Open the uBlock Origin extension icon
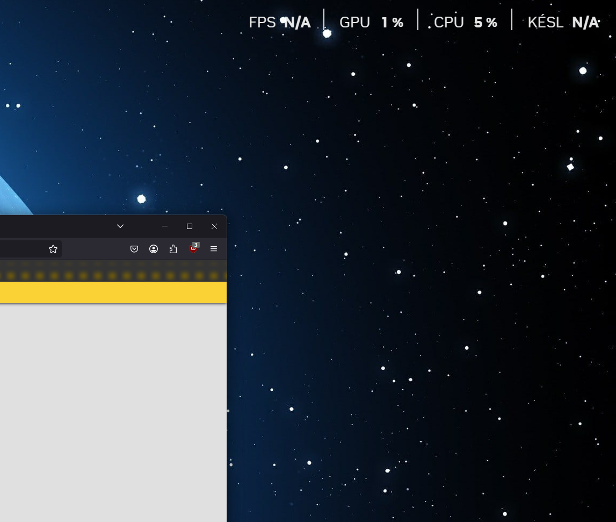The height and width of the screenshot is (522, 616). tap(193, 248)
